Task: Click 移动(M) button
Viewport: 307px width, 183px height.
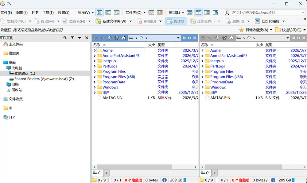Action: pyautogui.click(x=44, y=21)
